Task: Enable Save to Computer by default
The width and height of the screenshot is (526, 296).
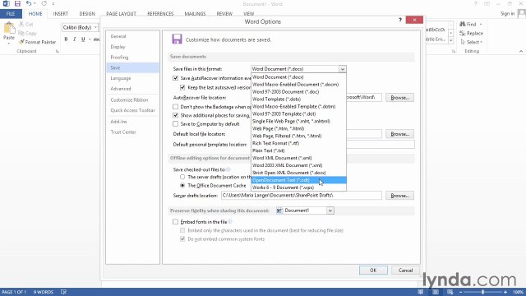Action: (x=175, y=124)
